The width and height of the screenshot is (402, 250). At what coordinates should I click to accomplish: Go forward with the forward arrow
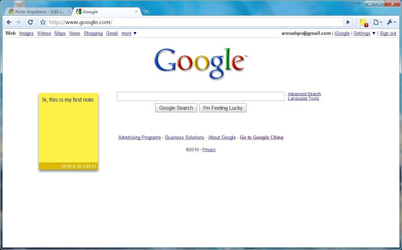[x=18, y=23]
